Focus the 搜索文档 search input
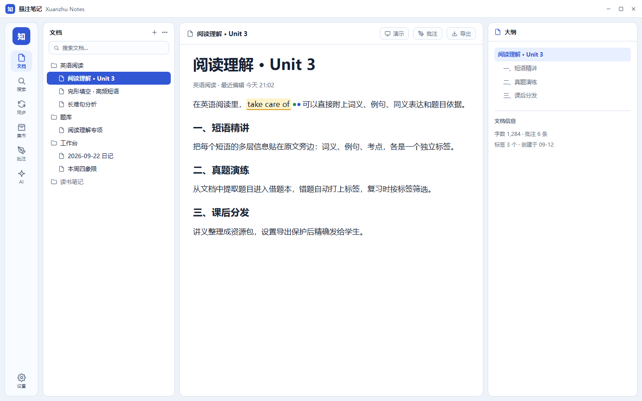 click(x=109, y=48)
